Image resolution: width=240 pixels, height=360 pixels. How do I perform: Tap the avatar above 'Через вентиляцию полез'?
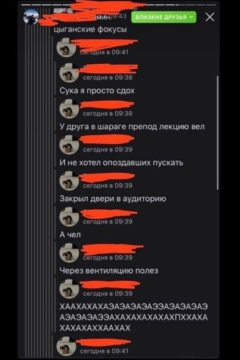pos(69,253)
